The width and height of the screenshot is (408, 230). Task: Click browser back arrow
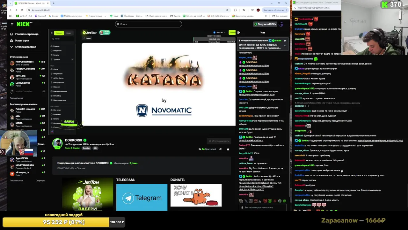tap(11, 10)
